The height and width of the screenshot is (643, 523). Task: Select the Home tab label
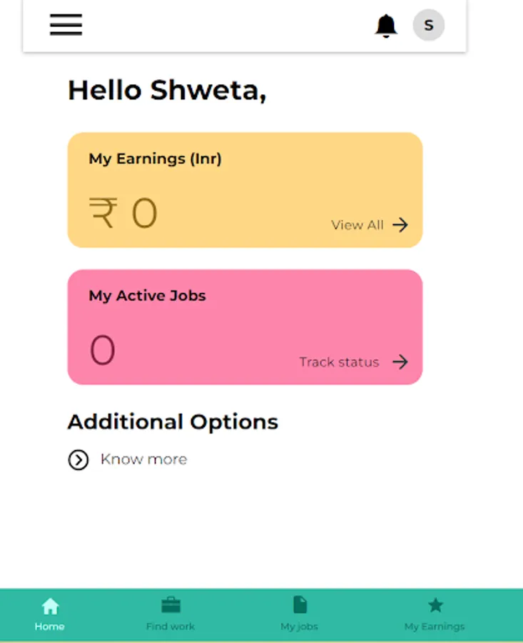(50, 627)
